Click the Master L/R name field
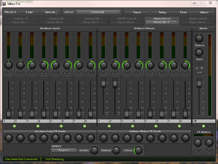 pyautogui.click(x=204, y=121)
